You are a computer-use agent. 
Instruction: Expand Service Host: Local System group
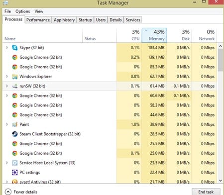tap(7, 163)
